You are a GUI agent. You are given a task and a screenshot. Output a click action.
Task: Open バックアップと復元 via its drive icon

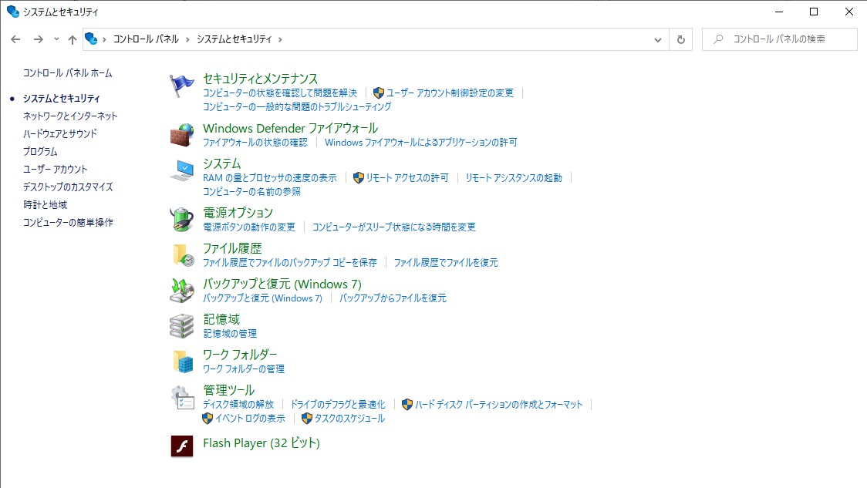tap(182, 291)
